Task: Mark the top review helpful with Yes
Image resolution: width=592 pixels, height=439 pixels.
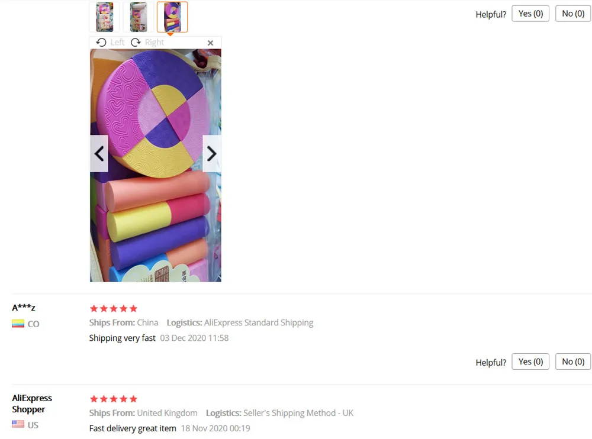Action: point(530,14)
